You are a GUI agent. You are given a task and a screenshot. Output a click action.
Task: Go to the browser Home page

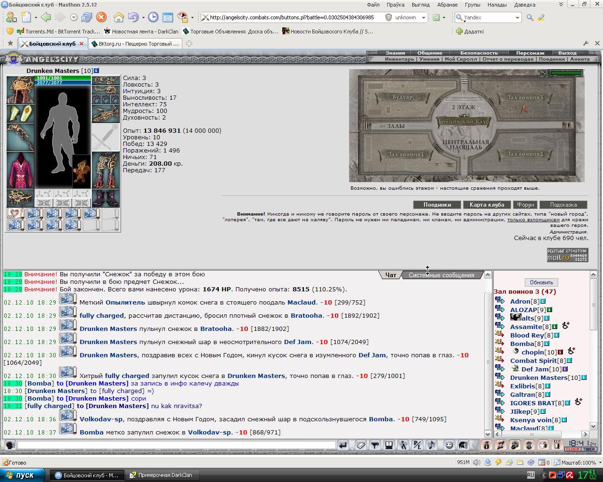[x=119, y=17]
